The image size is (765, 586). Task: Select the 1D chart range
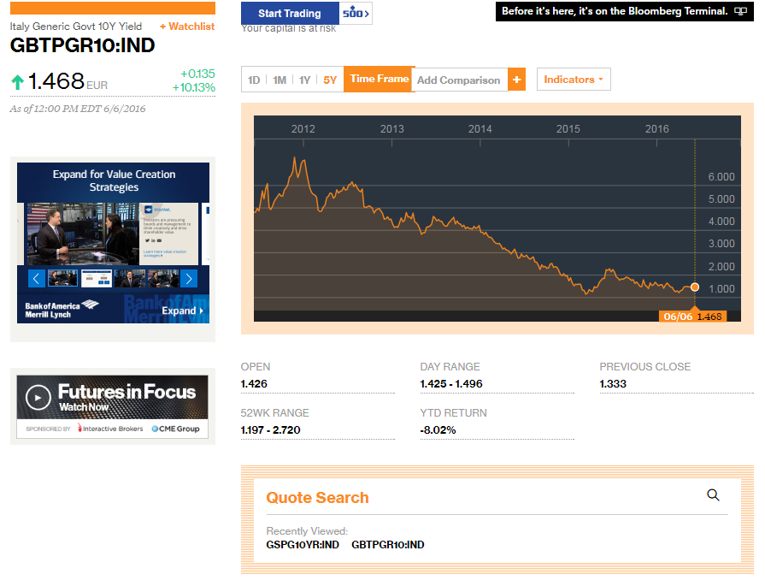254,80
